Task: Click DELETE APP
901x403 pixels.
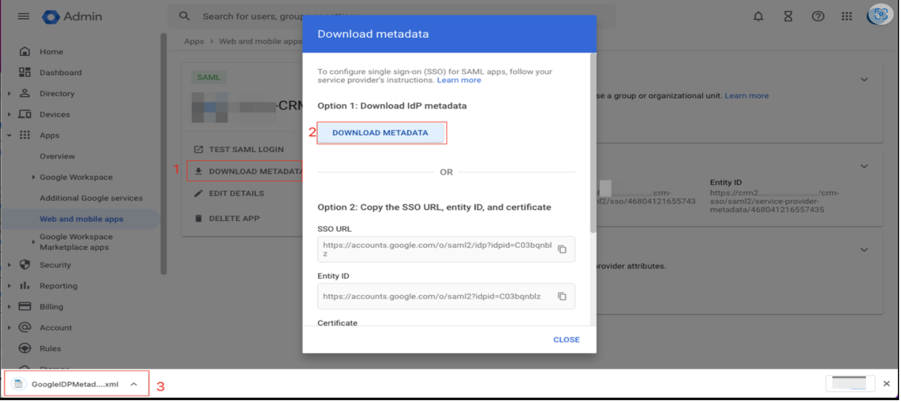Action: click(x=234, y=218)
